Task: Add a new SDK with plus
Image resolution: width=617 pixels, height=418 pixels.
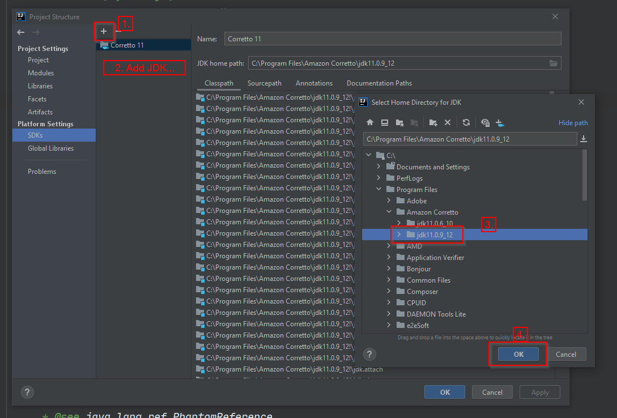Action: click(x=104, y=31)
